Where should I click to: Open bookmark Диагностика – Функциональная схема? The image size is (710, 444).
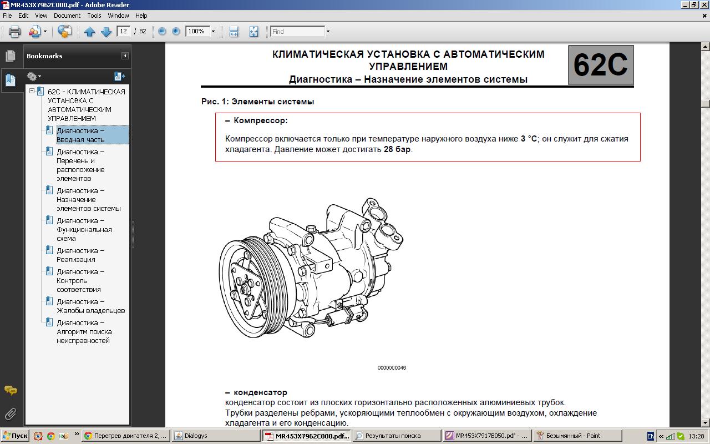coord(84,229)
